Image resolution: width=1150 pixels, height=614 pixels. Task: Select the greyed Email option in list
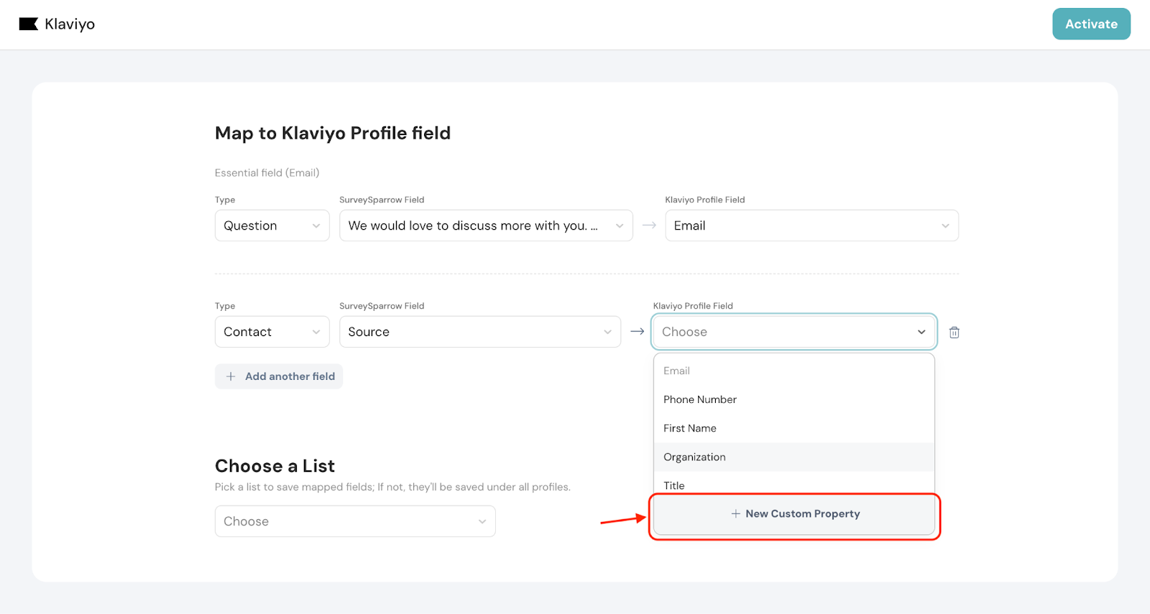(x=676, y=371)
